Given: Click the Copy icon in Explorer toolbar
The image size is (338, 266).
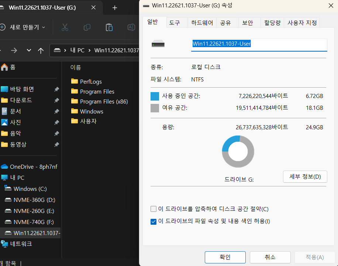Looking at the screenshot, I should (x=87, y=27).
